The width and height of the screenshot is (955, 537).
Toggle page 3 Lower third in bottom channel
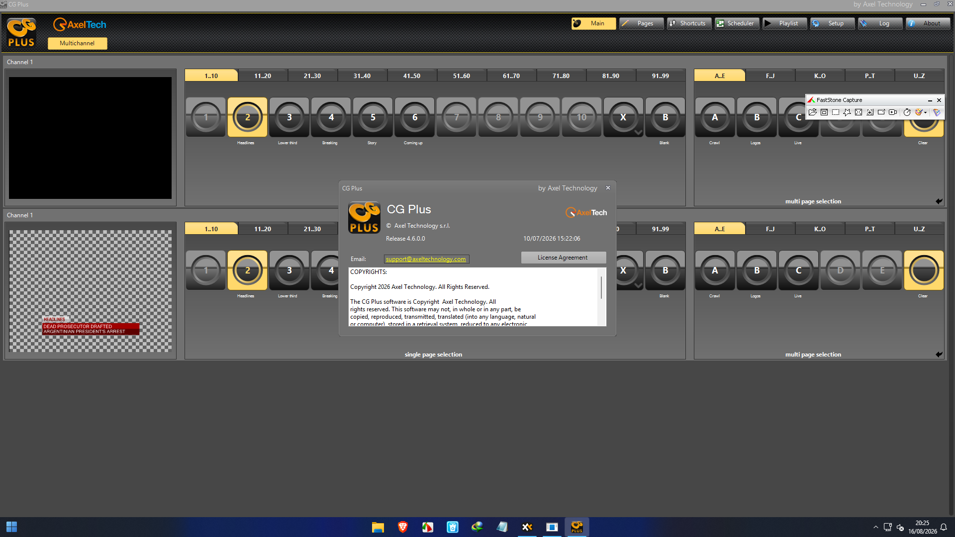pos(289,270)
